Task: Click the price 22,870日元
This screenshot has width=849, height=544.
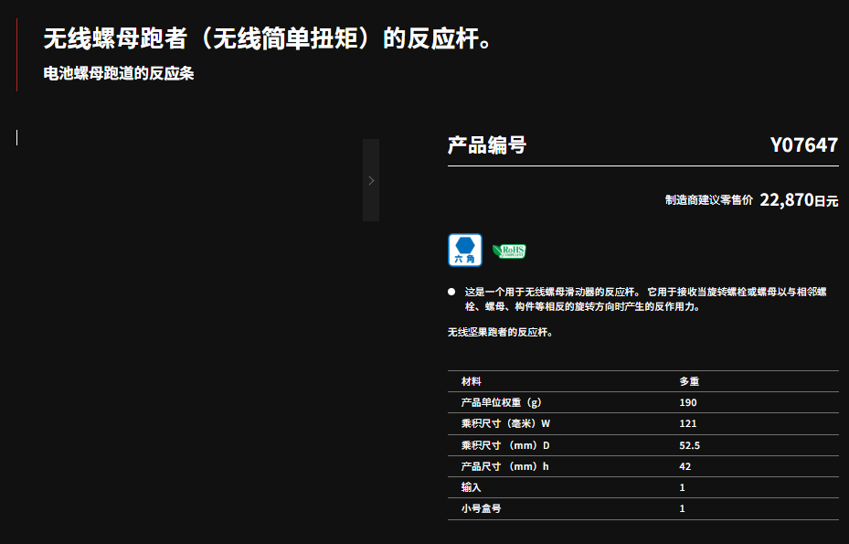Action: point(798,200)
